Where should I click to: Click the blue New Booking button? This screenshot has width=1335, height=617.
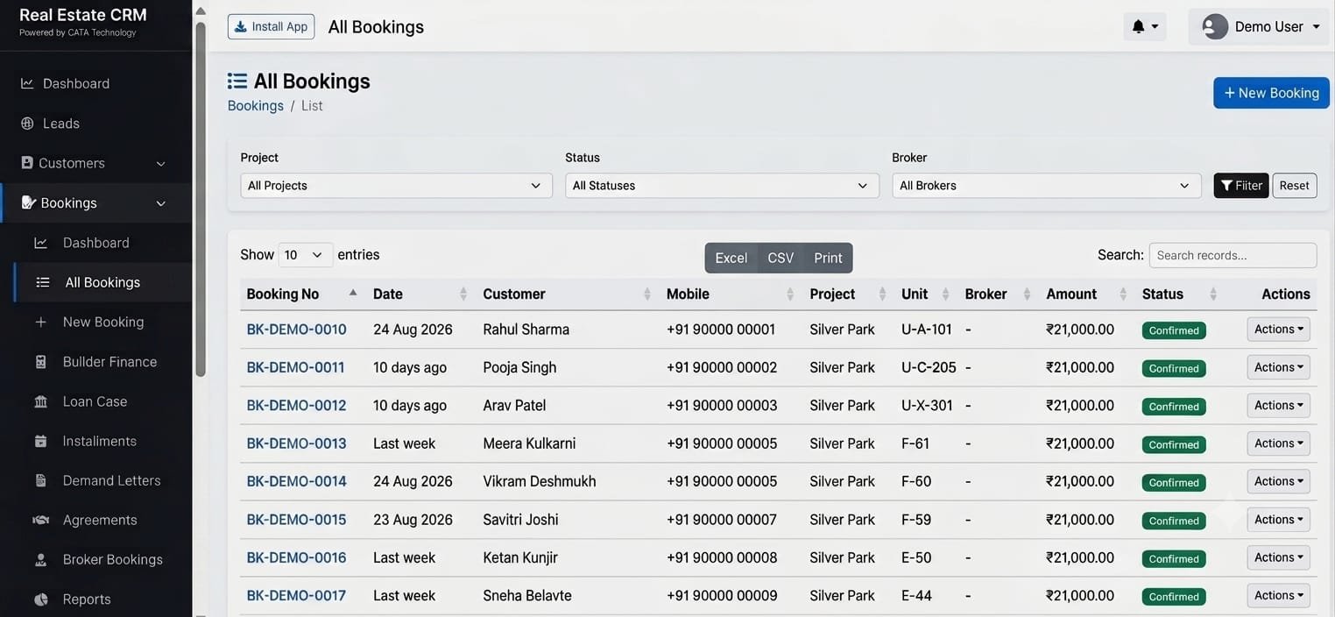pyautogui.click(x=1271, y=93)
